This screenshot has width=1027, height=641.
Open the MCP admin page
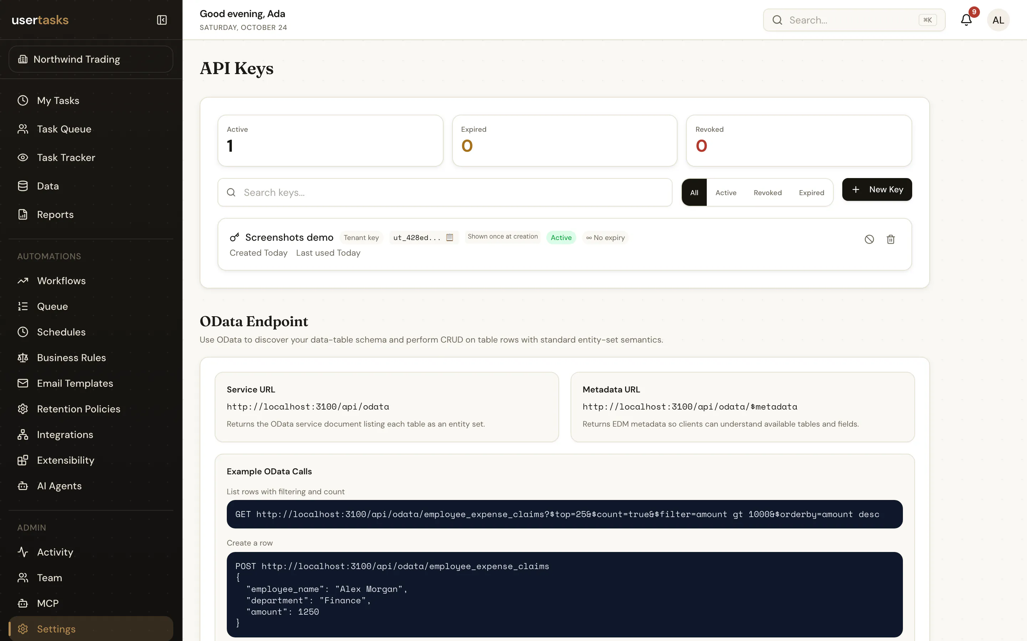(x=91, y=603)
